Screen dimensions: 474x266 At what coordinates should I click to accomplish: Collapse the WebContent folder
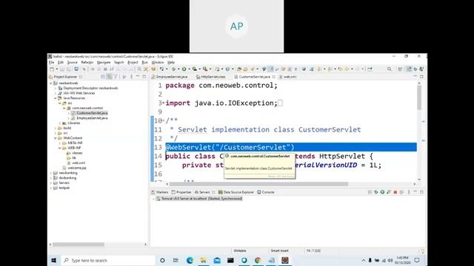(x=56, y=138)
